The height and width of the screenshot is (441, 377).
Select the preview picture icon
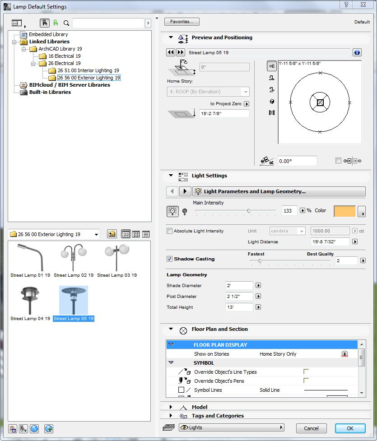tap(271, 112)
